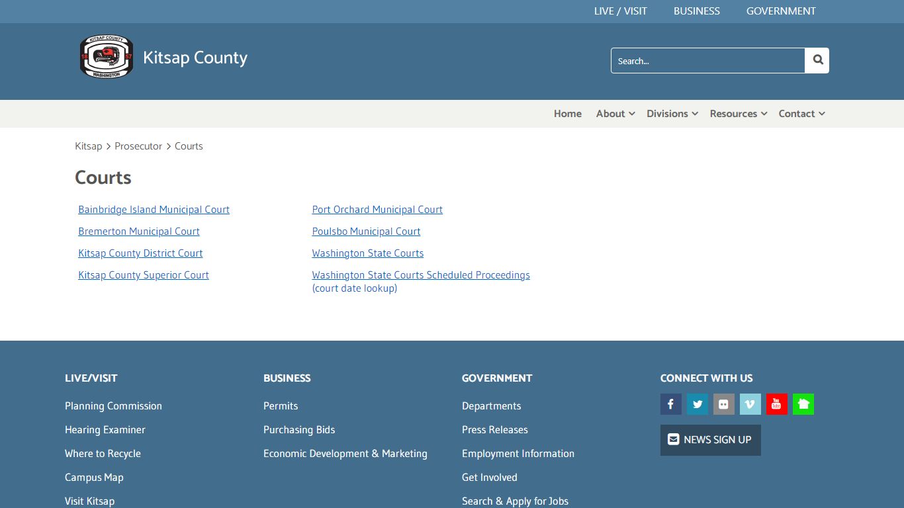Open Visit Kitsap footer link
The width and height of the screenshot is (904, 508).
coord(89,501)
